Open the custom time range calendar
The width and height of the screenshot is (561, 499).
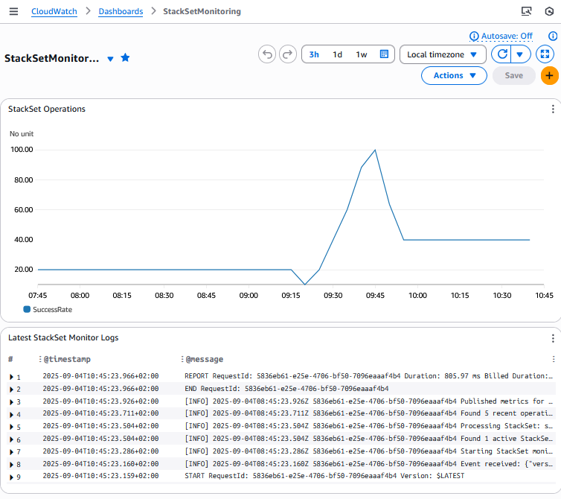pyautogui.click(x=384, y=54)
